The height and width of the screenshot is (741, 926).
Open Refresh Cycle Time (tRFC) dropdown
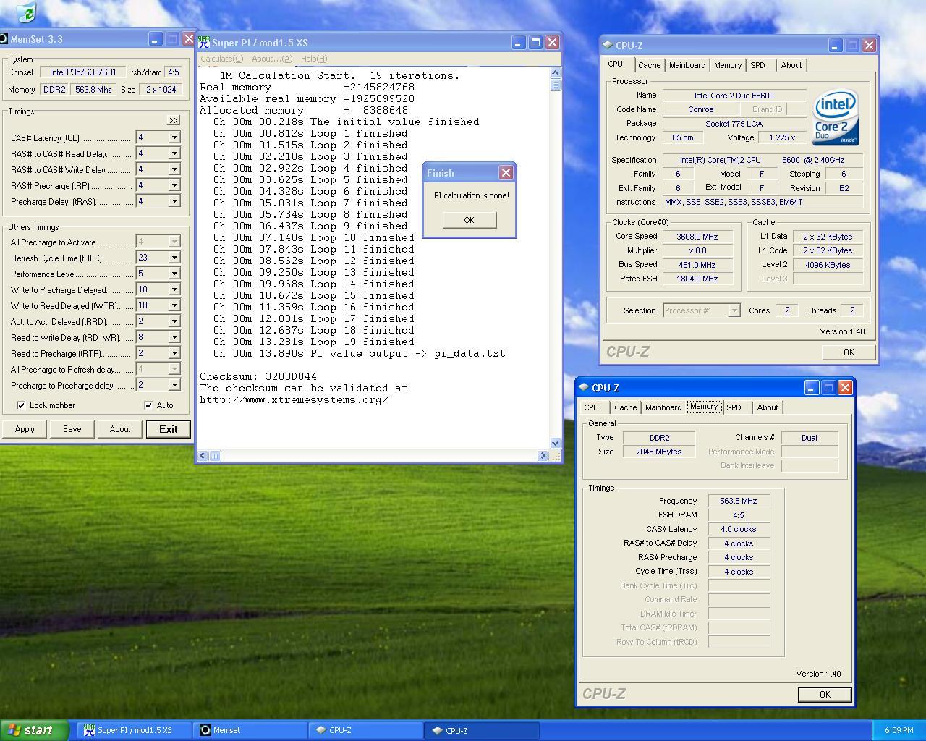click(x=174, y=258)
